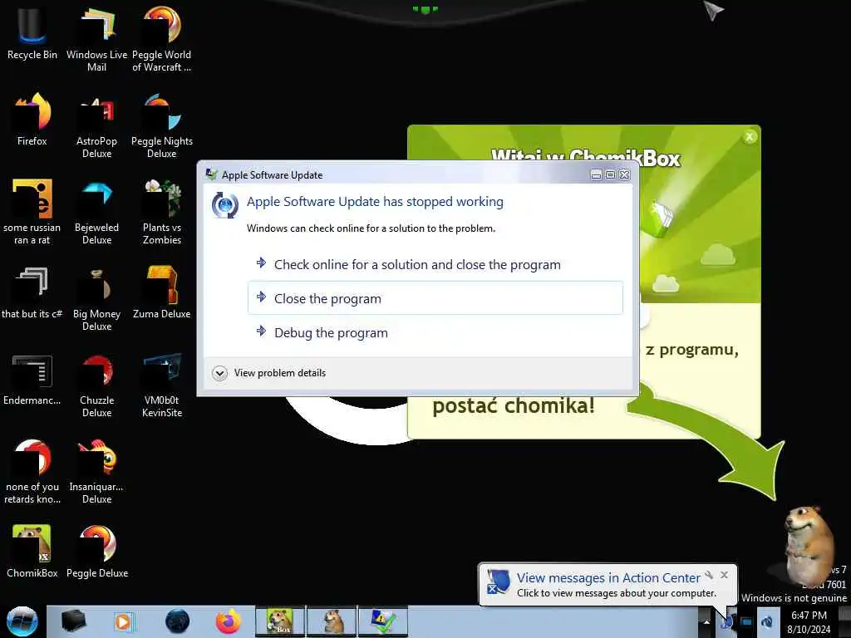Choose Close the program

(x=435, y=298)
